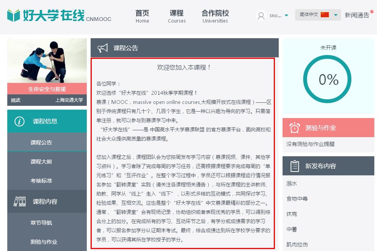
Task: Click the clipboard new content icon
Action: pyautogui.click(x=294, y=166)
